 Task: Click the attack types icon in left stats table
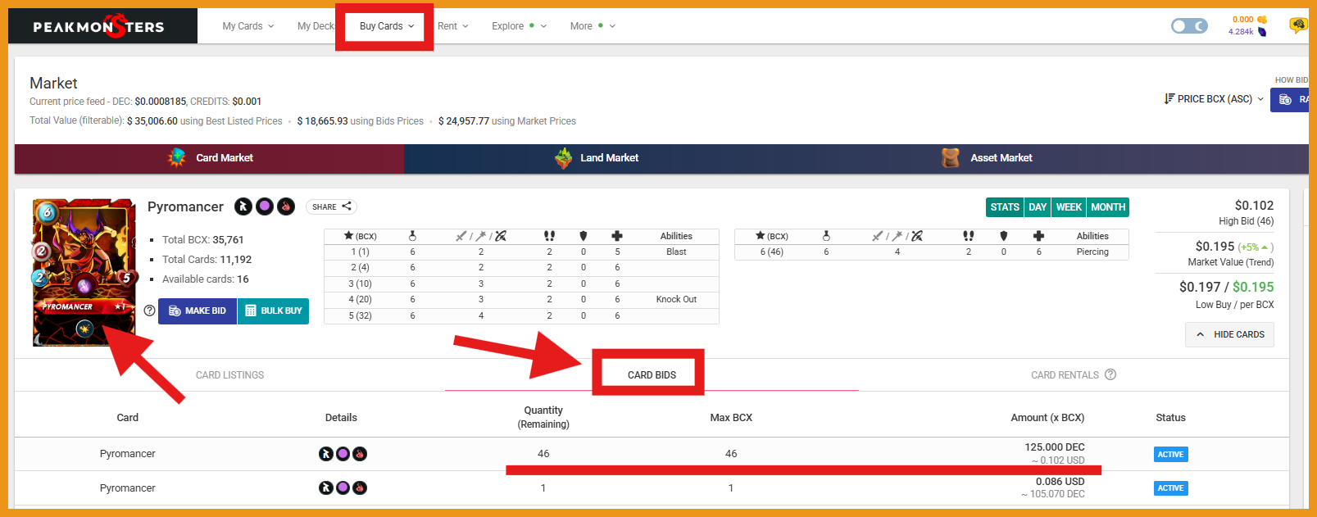481,235
